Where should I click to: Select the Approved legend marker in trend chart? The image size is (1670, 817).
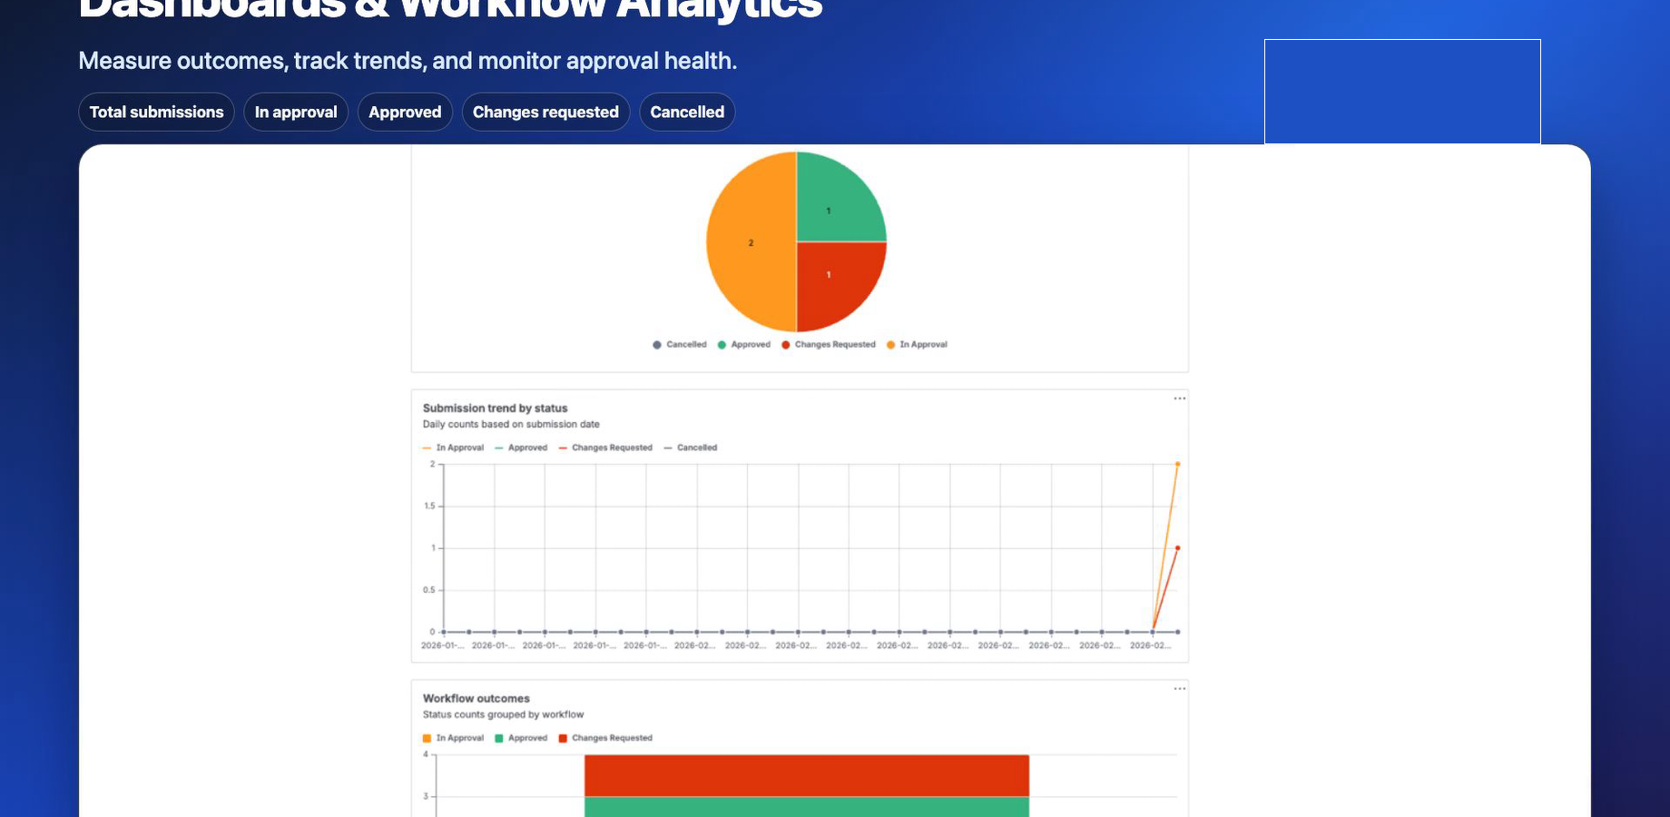498,448
